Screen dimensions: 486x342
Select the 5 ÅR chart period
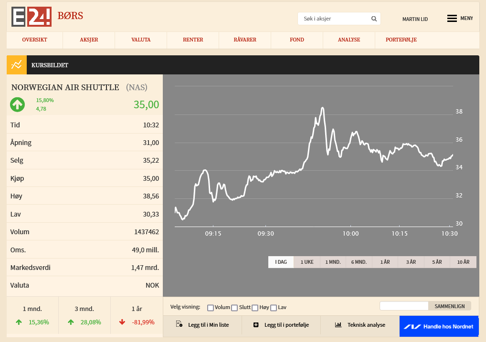point(437,262)
